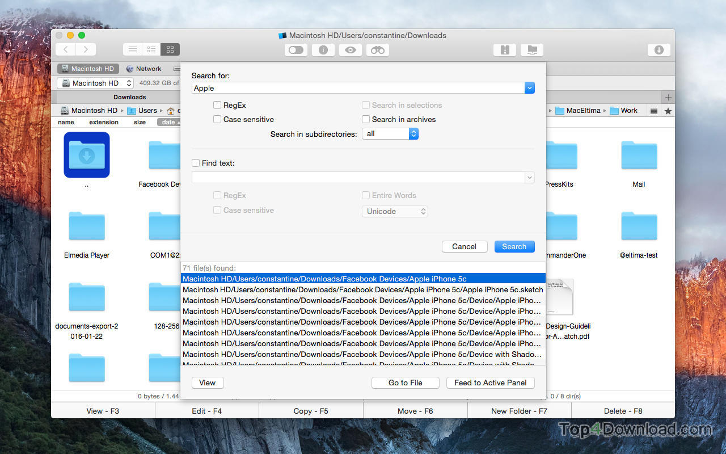Open the downloads icon at the top right
726x454 pixels.
pyautogui.click(x=659, y=50)
